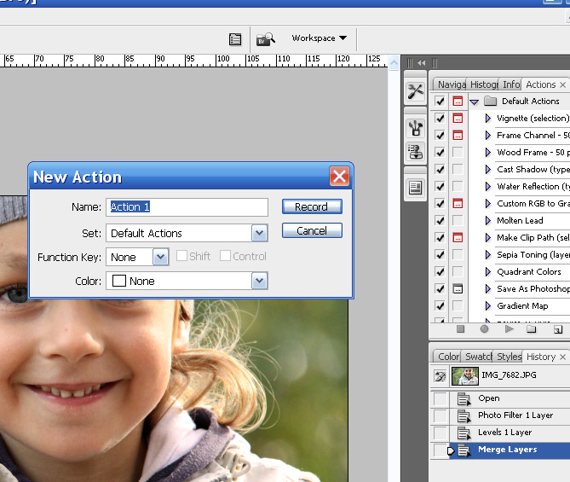Click the Levels 1 Layer state icon
This screenshot has width=570, height=482.
point(463,433)
